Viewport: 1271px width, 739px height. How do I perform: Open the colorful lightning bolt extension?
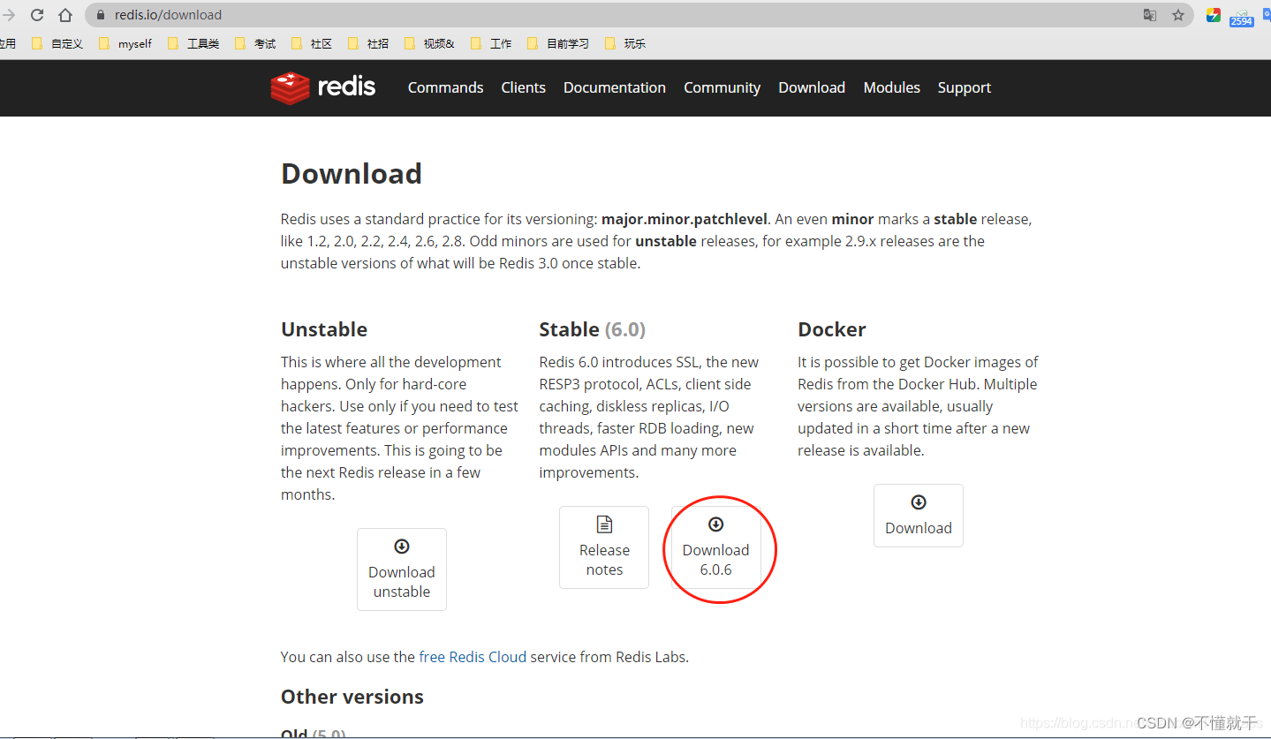tap(1214, 15)
